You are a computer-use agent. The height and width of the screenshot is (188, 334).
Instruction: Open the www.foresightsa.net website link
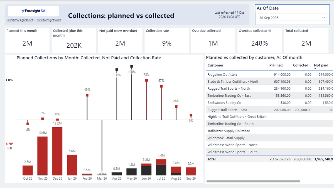coord(49,20)
